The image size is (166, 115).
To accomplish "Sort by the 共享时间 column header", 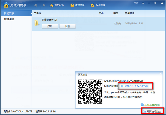I will click(129, 13).
